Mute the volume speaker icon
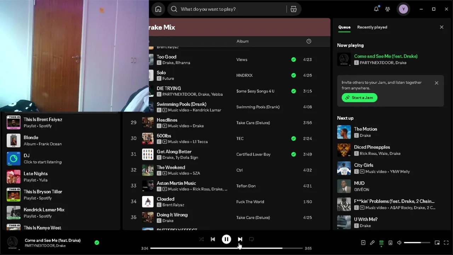Image resolution: width=453 pixels, height=255 pixels. (399, 243)
